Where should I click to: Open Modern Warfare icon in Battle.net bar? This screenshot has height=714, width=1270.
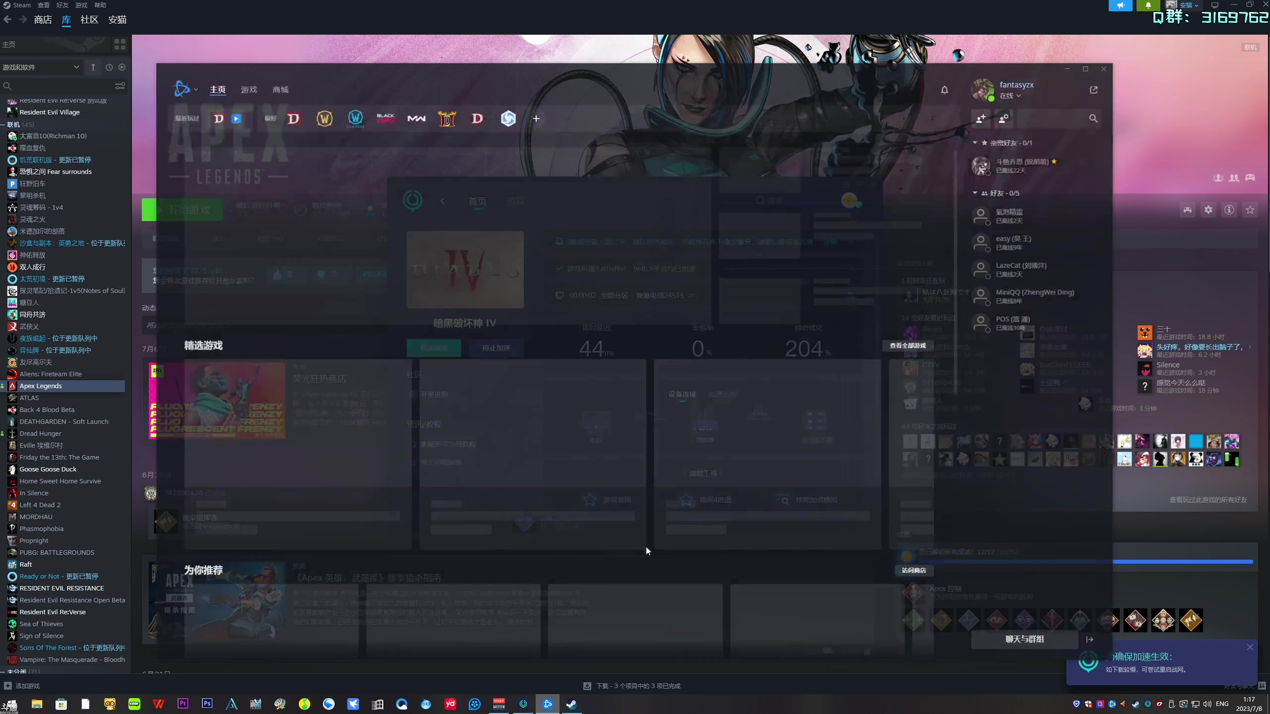416,119
